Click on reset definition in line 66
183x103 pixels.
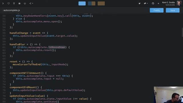[x=13, y=62]
